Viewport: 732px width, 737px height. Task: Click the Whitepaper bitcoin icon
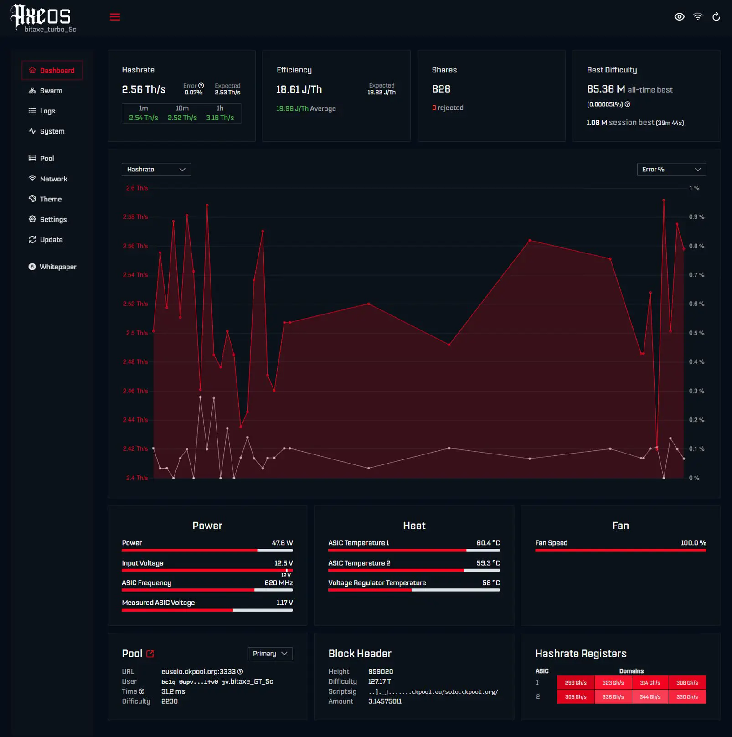coord(32,267)
